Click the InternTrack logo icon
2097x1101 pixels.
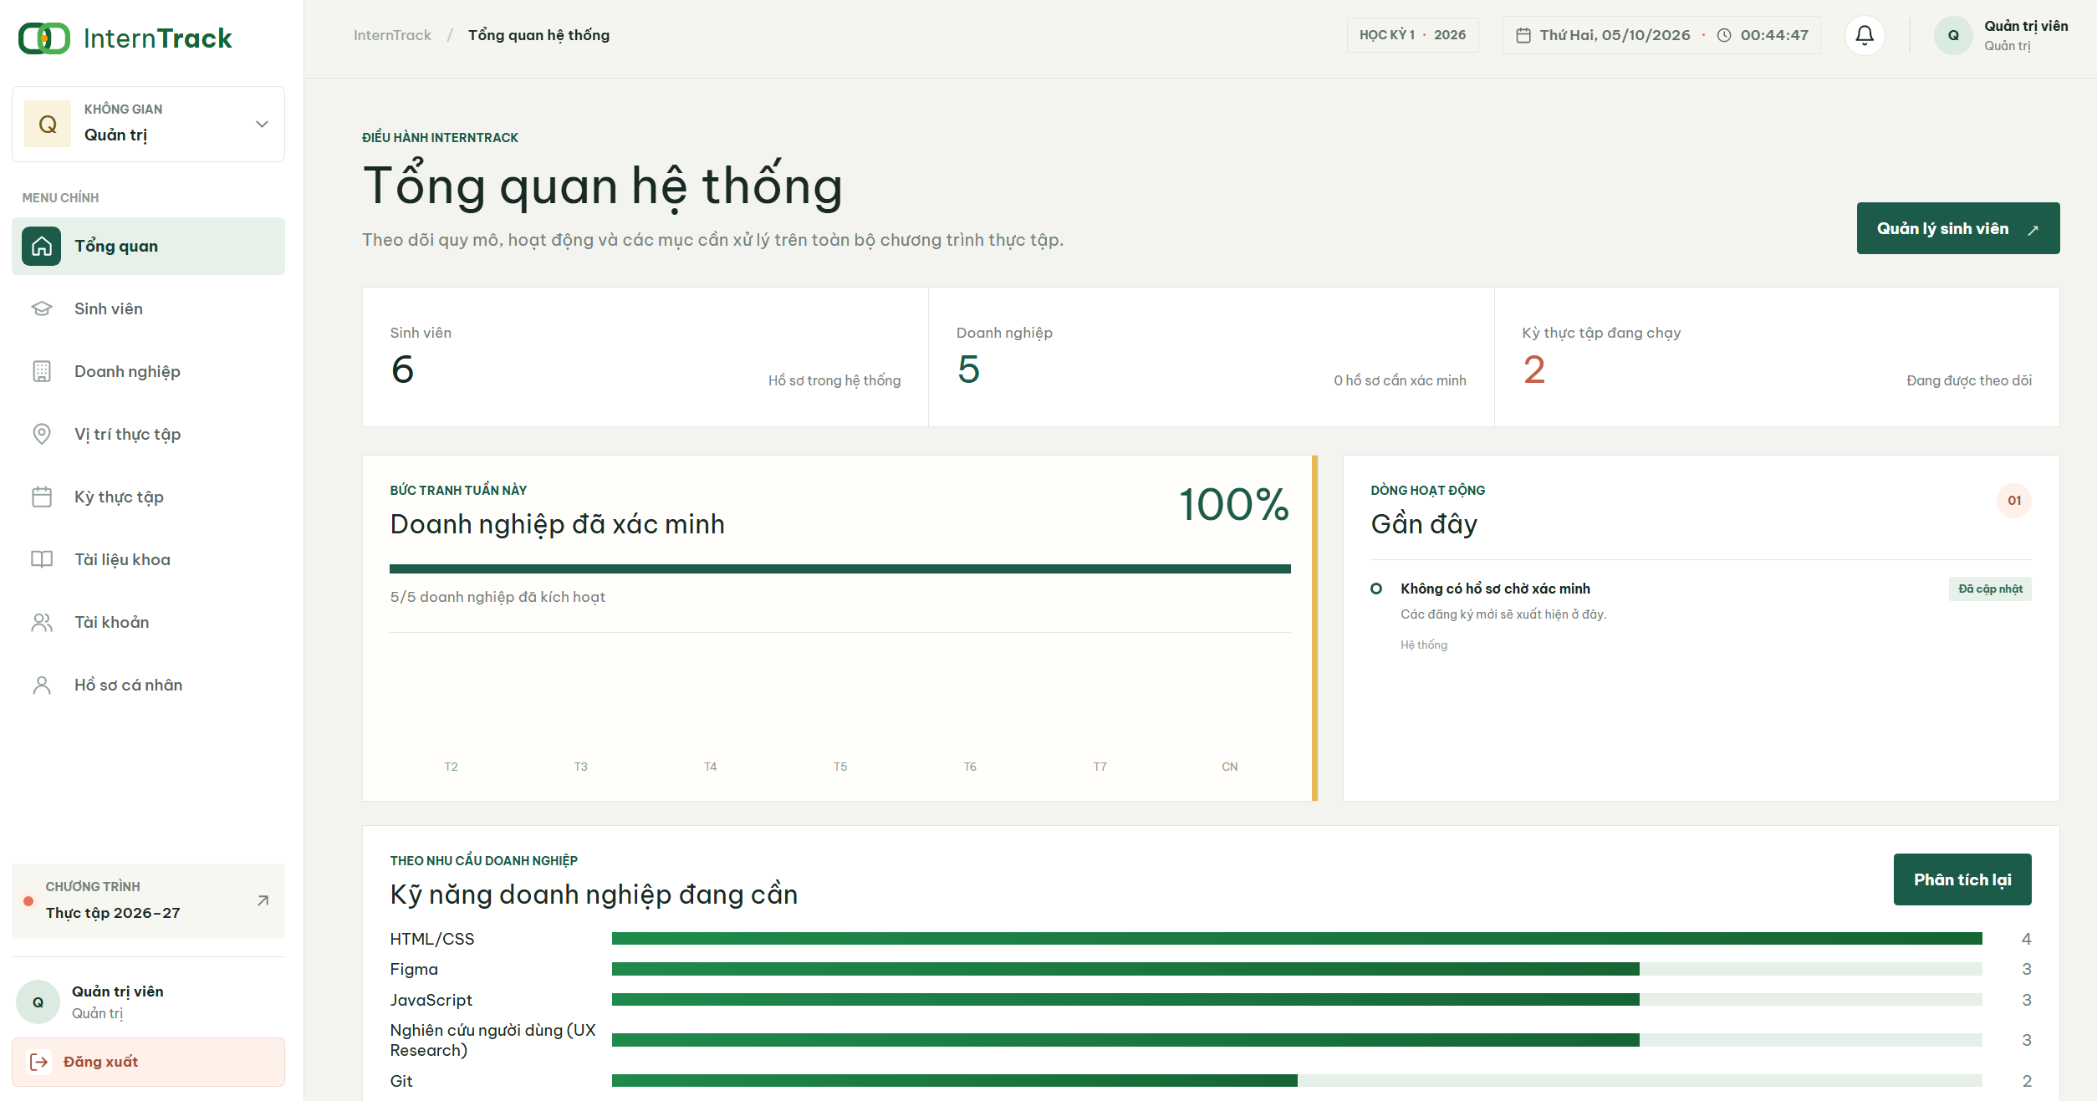[x=44, y=38]
